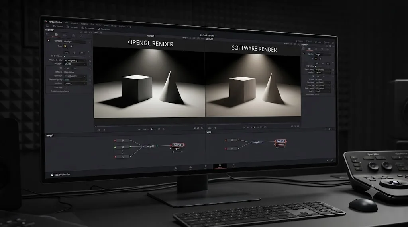Open the first page icon in bottom page bar

(176, 169)
